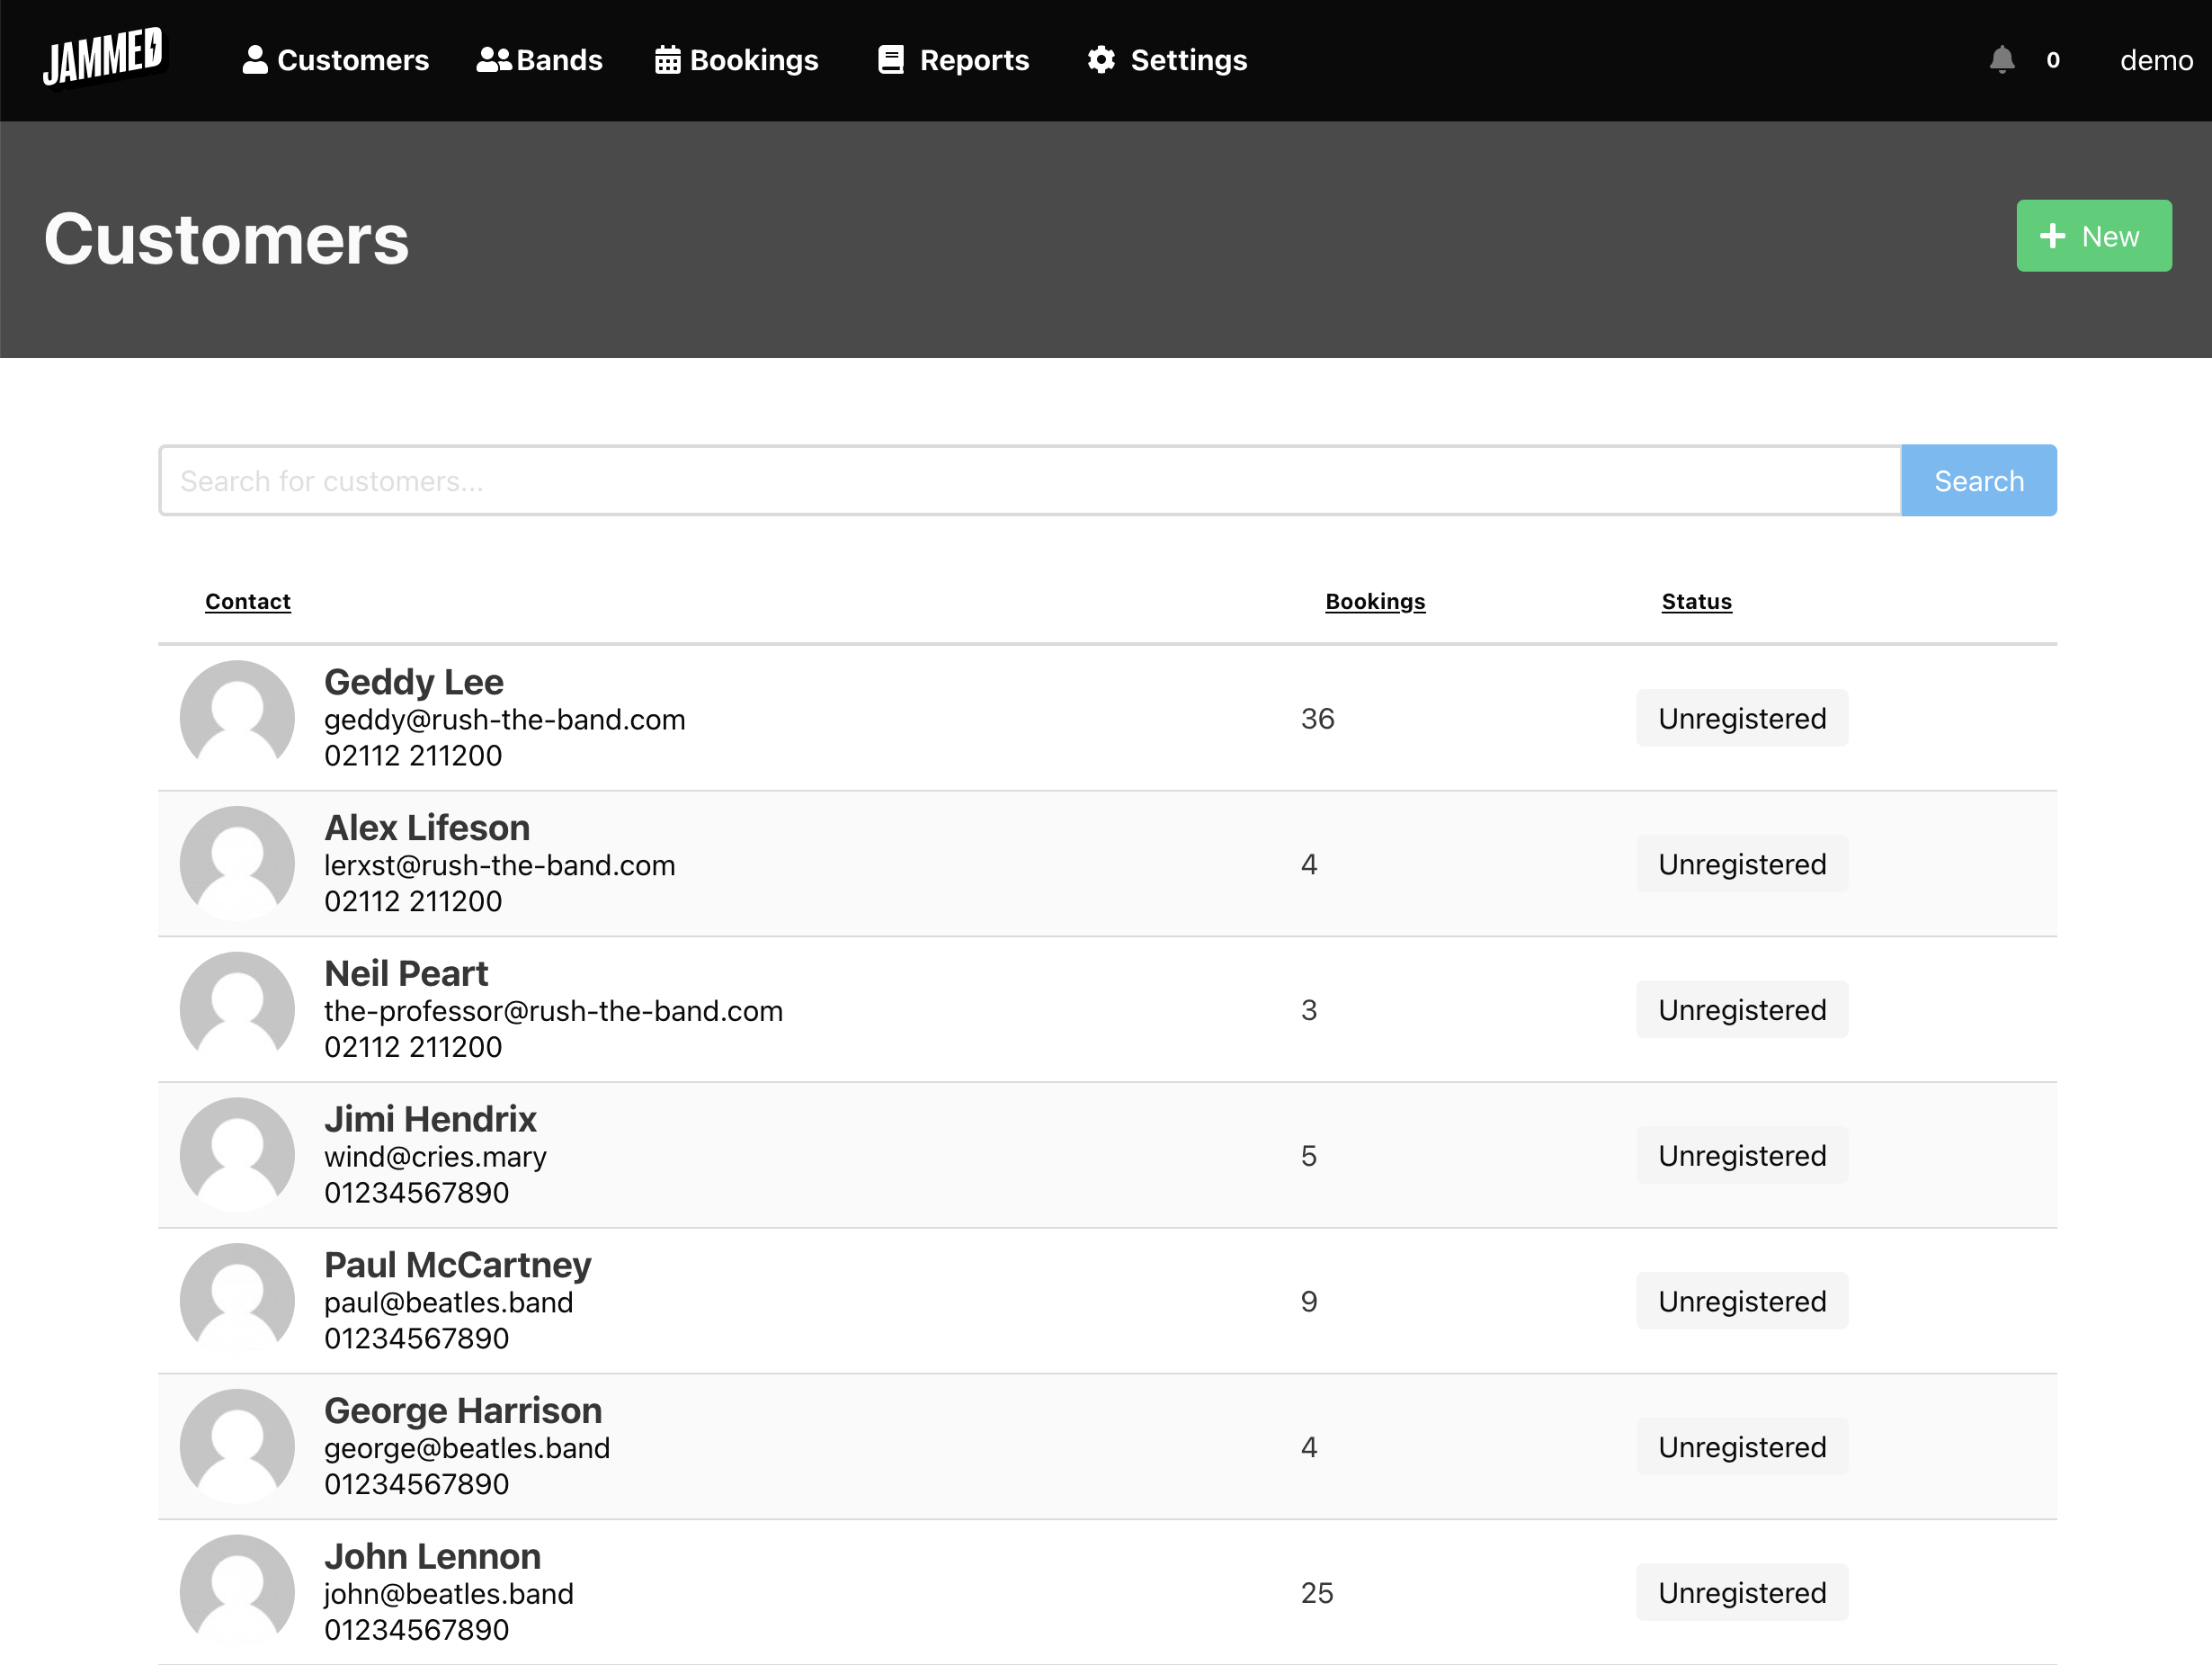Click Geddy Lee's phone number
The width and height of the screenshot is (2212, 1665).
[x=413, y=756]
